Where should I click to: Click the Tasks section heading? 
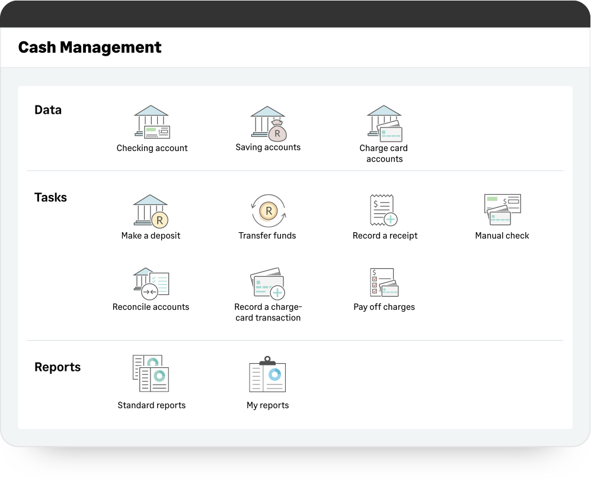click(x=50, y=197)
